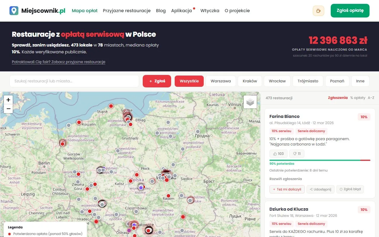Click the red marker near Koszalin
The width and height of the screenshot is (379, 237).
click(79, 122)
